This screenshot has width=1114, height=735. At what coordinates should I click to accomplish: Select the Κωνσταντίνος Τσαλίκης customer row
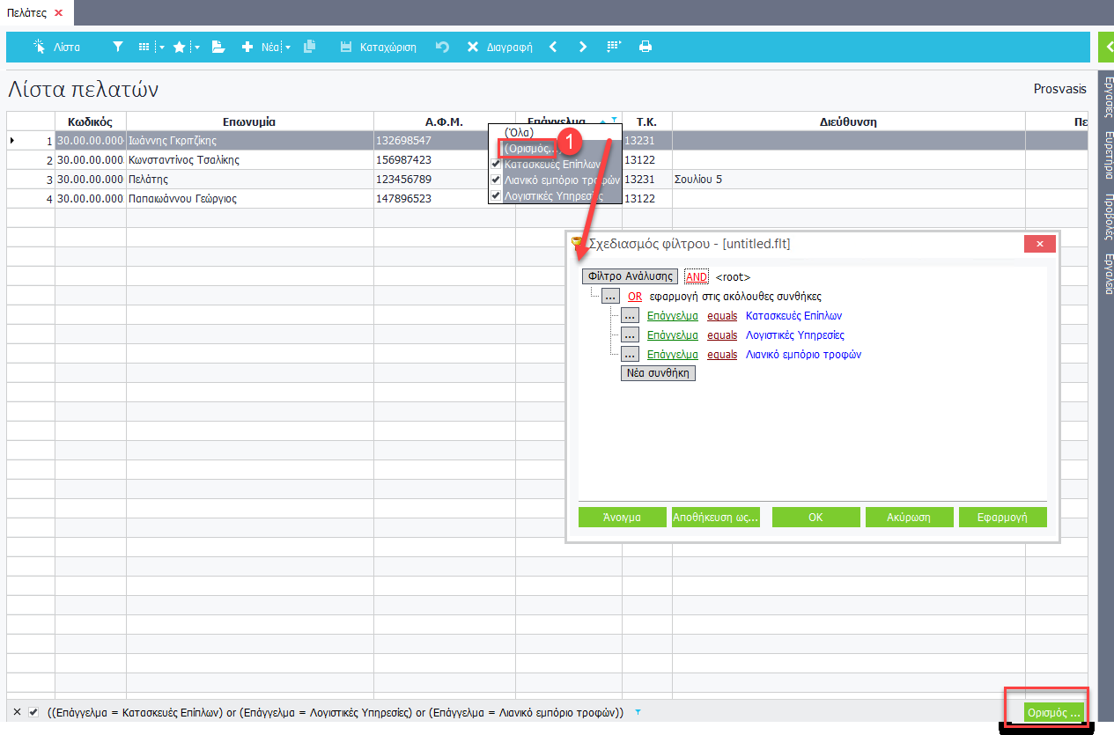[183, 160]
